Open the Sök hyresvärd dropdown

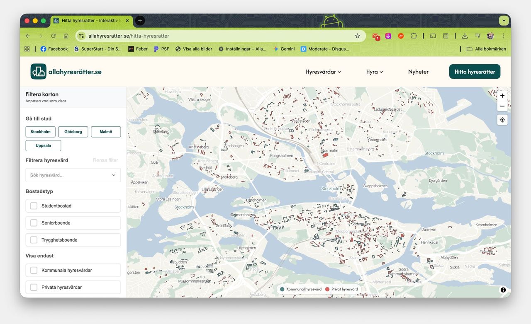[73, 175]
